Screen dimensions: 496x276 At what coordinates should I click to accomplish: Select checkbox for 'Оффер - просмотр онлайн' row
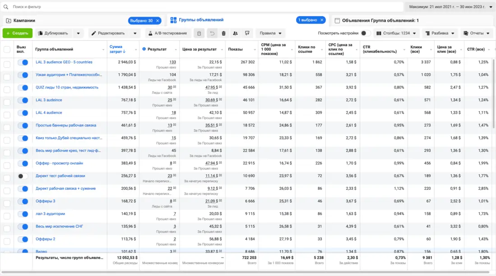(x=7, y=165)
